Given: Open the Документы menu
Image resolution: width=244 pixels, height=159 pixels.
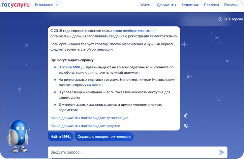Looking at the screenshot, I should pos(166,5).
